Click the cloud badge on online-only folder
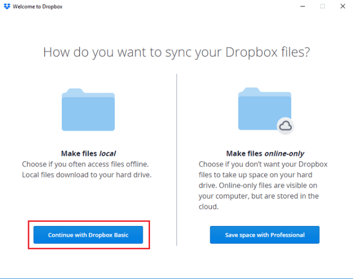This screenshot has height=279, width=353. tap(286, 126)
